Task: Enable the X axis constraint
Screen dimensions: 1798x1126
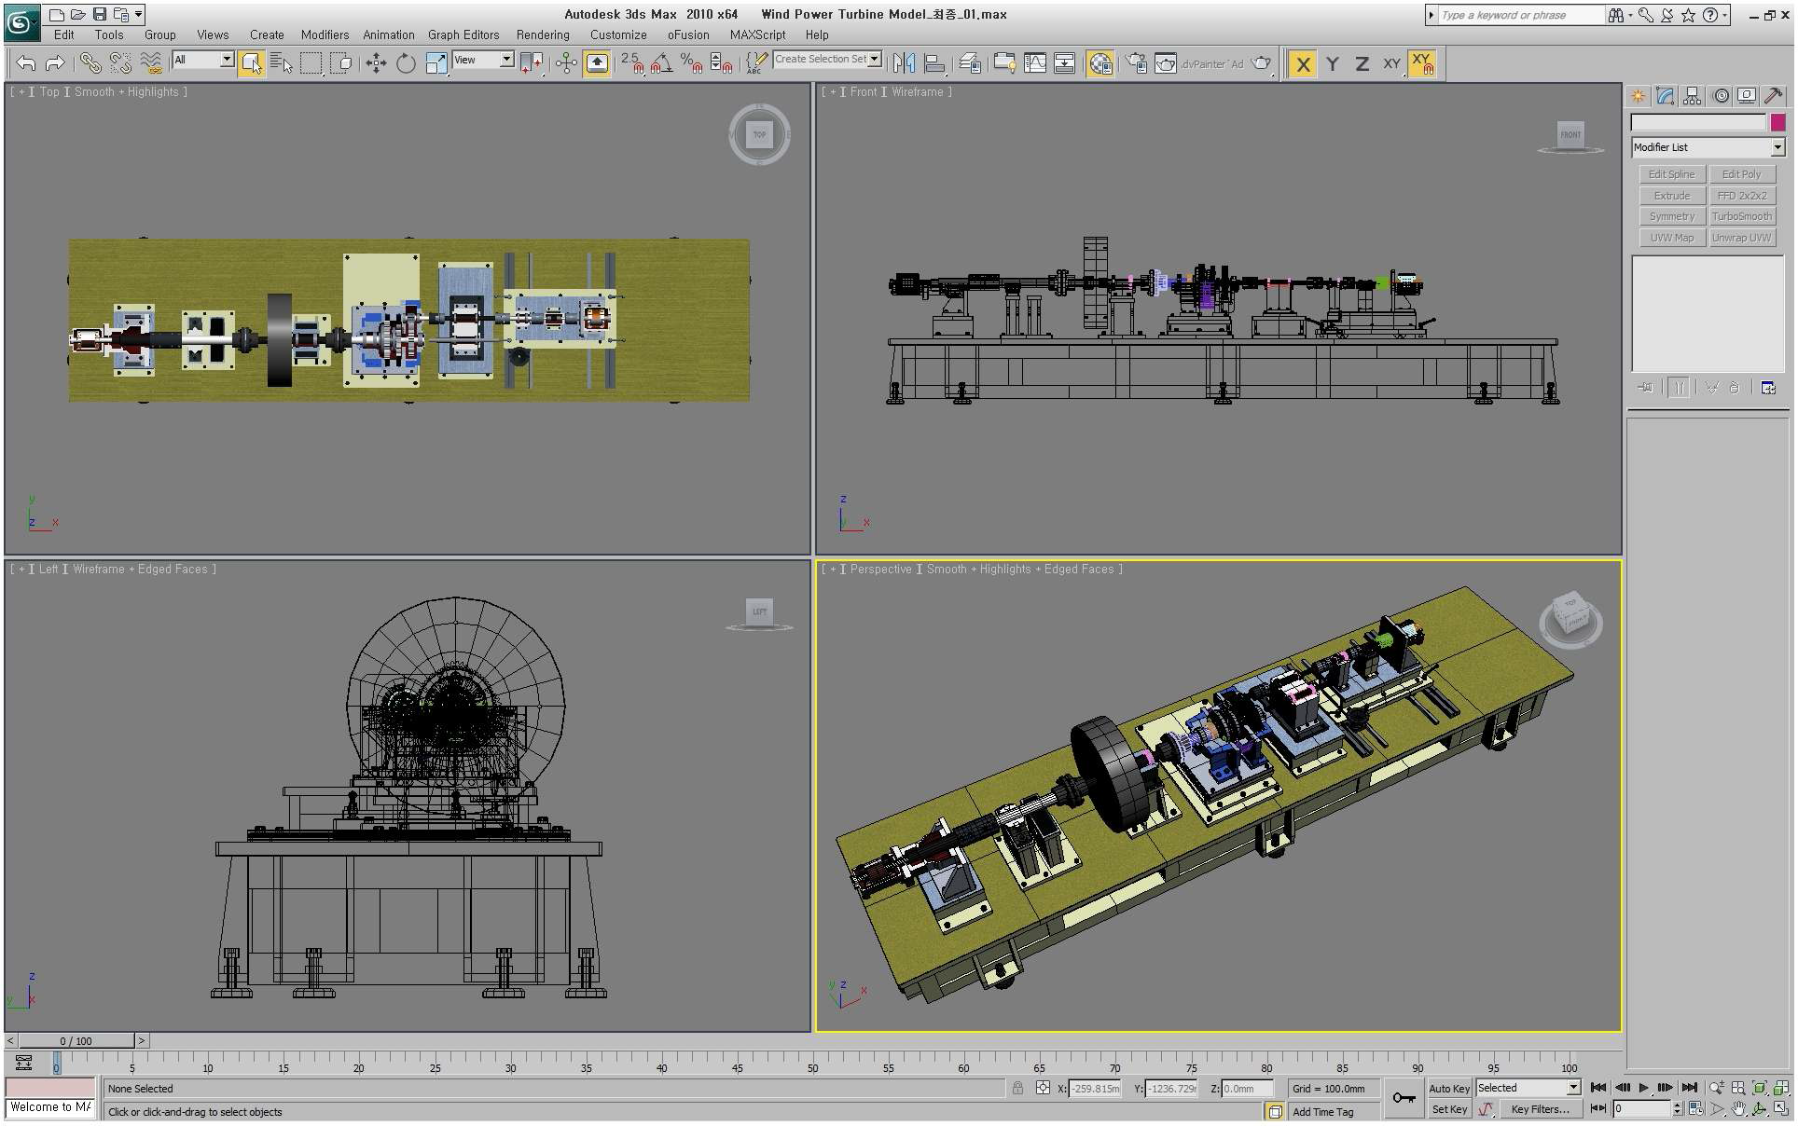Action: (x=1301, y=62)
